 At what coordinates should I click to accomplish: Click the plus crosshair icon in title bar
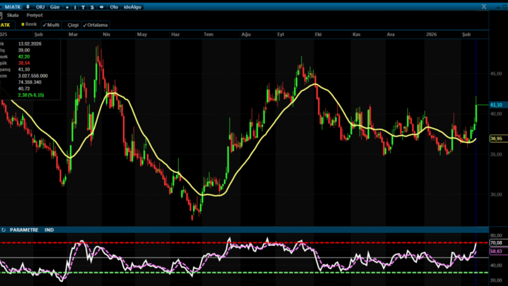click(x=67, y=6)
